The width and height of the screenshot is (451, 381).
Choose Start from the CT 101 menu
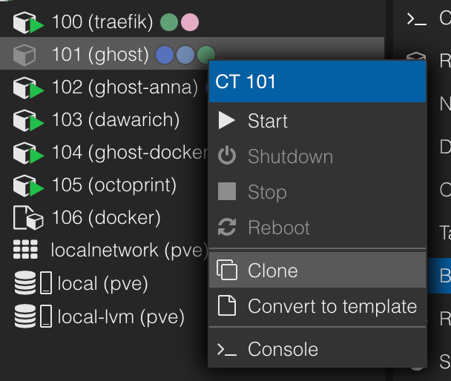(267, 122)
